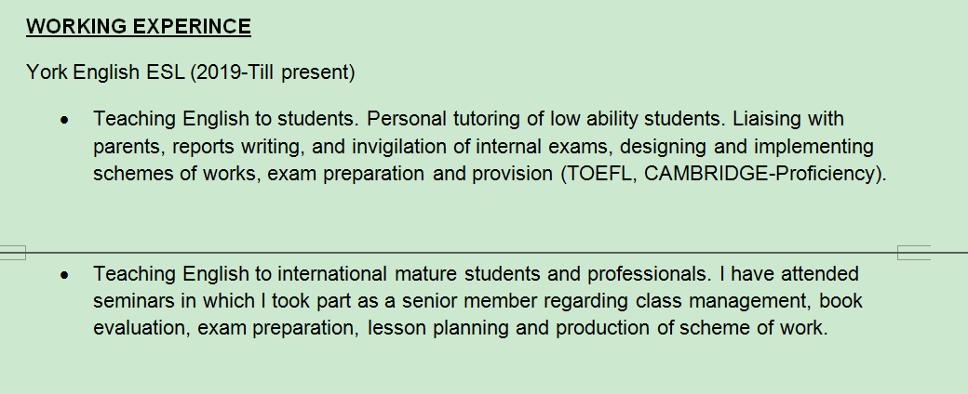The height and width of the screenshot is (394, 968).
Task: Click the left page break handle
Action: click(x=12, y=252)
